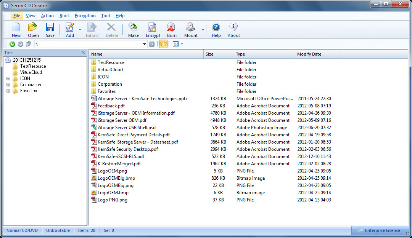Click the Unbootable status bar entry

(58, 230)
